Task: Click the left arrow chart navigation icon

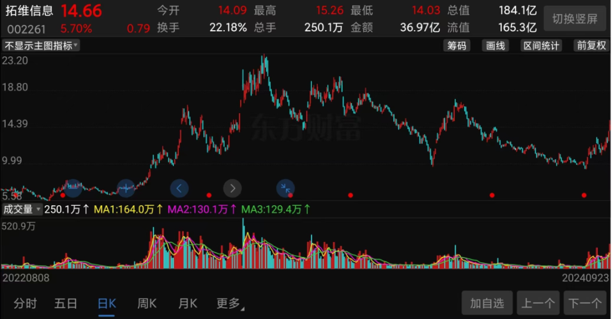Action: 179,189
